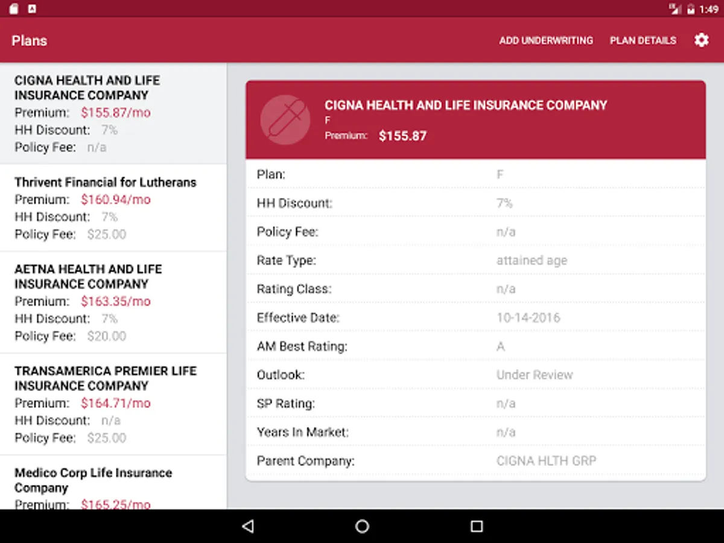The image size is (724, 543).
Task: Click Transamerica's $25.00 policy fee
Action: coord(107,438)
